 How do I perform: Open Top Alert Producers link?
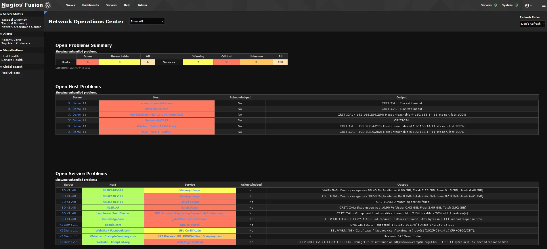click(x=16, y=43)
